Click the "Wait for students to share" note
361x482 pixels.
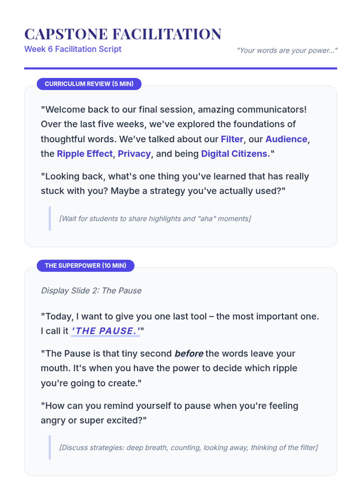[155, 219]
